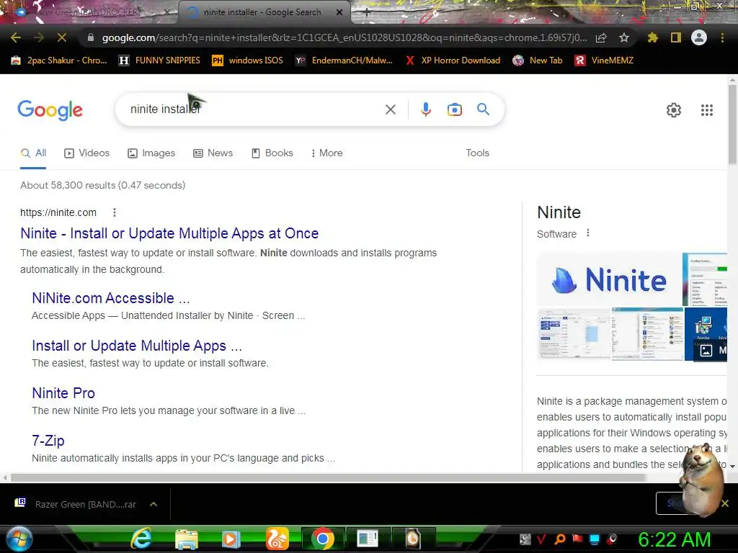Close the downloads bar
Image resolution: width=738 pixels, height=553 pixels.
(725, 503)
